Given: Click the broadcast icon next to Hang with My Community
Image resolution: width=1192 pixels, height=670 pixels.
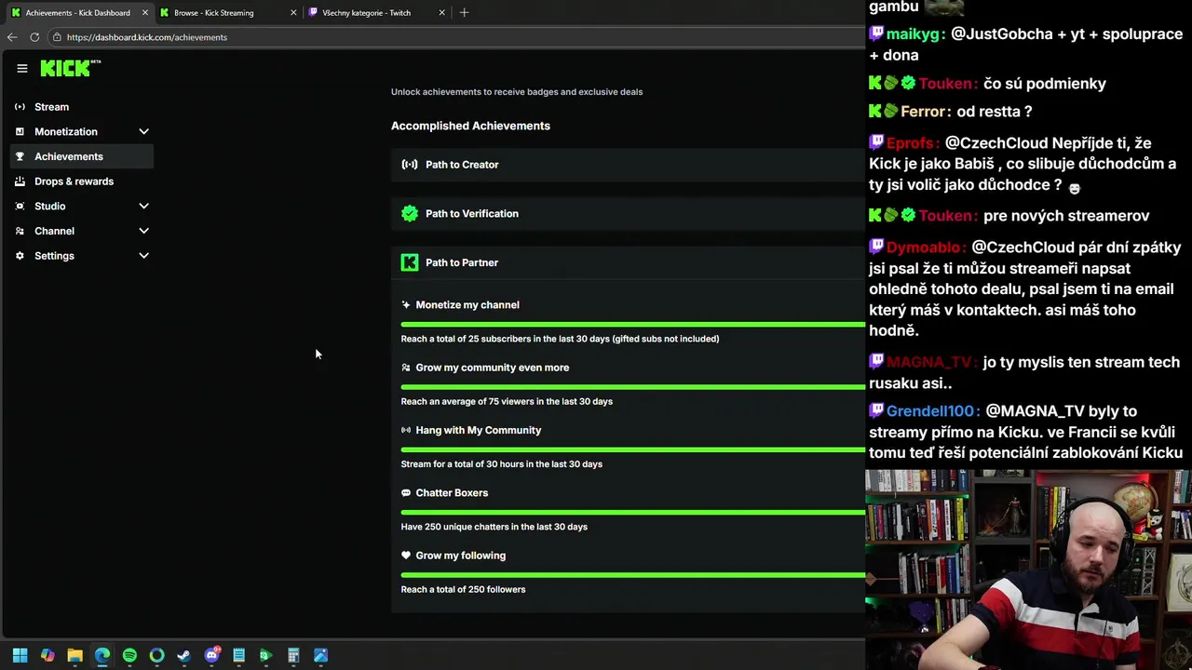Looking at the screenshot, I should coord(405,430).
